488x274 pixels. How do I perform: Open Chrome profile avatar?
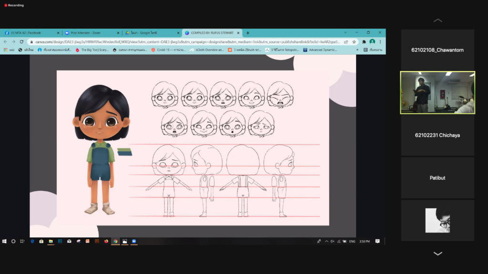(372, 42)
